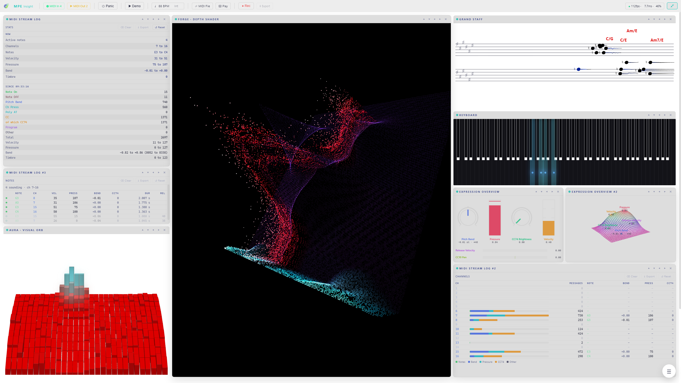Move Grand Staff panel down
The image size is (681, 383).
coord(654,19)
